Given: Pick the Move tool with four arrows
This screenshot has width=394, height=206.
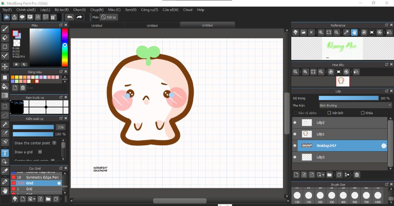Looking at the screenshot, I should click(5, 66).
